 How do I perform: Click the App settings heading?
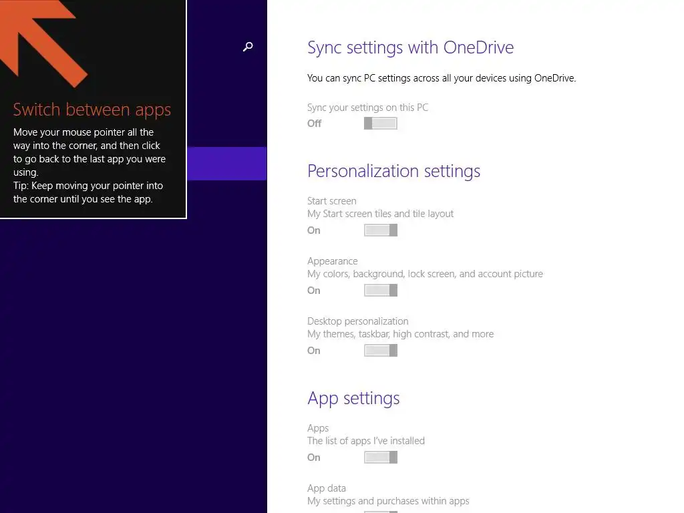(353, 398)
